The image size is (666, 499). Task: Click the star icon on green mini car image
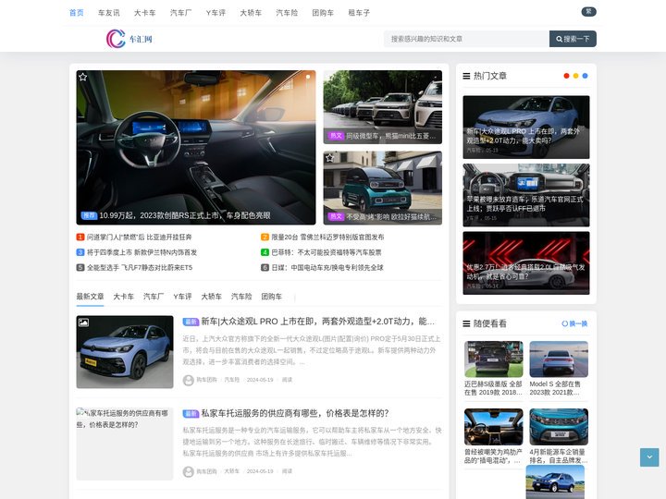[x=329, y=158]
